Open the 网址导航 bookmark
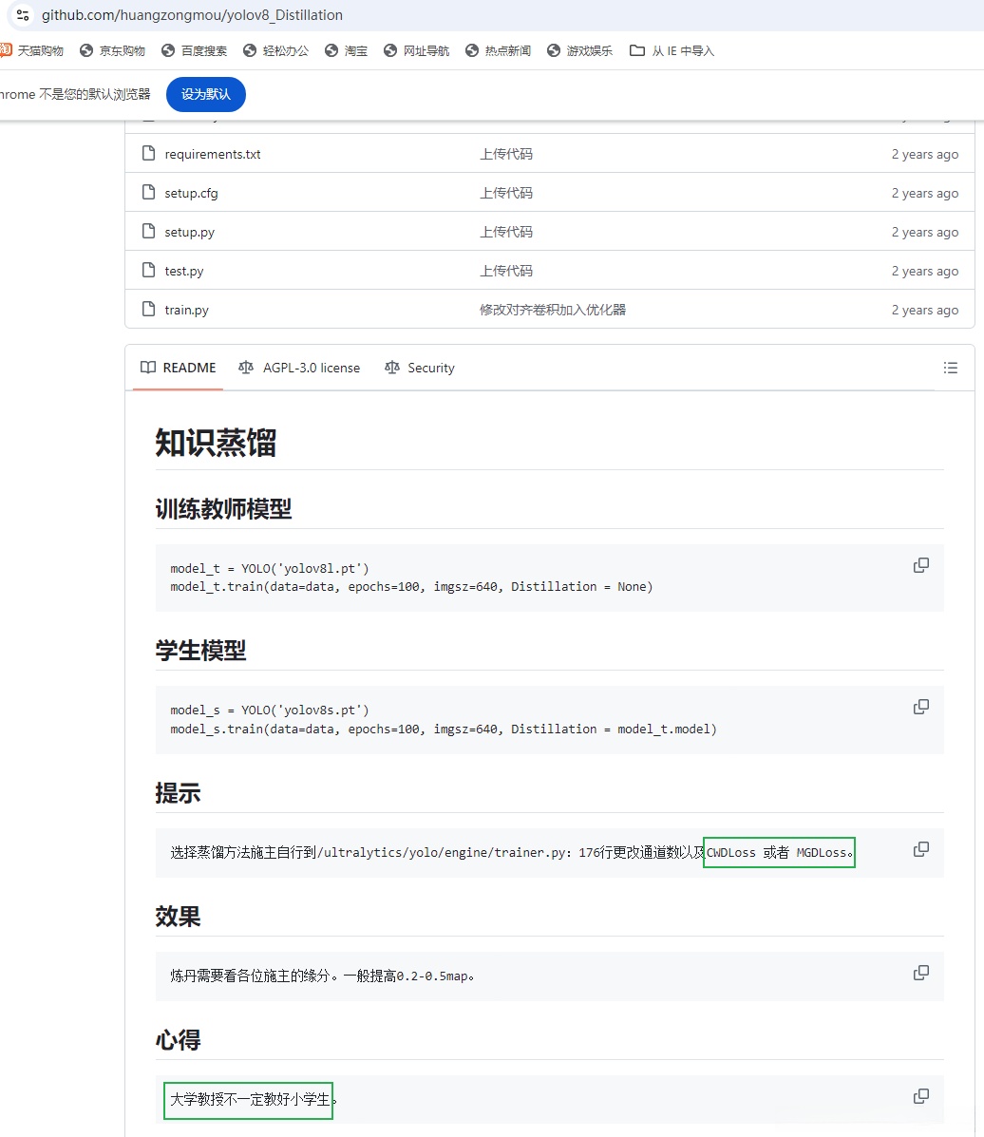 [417, 50]
